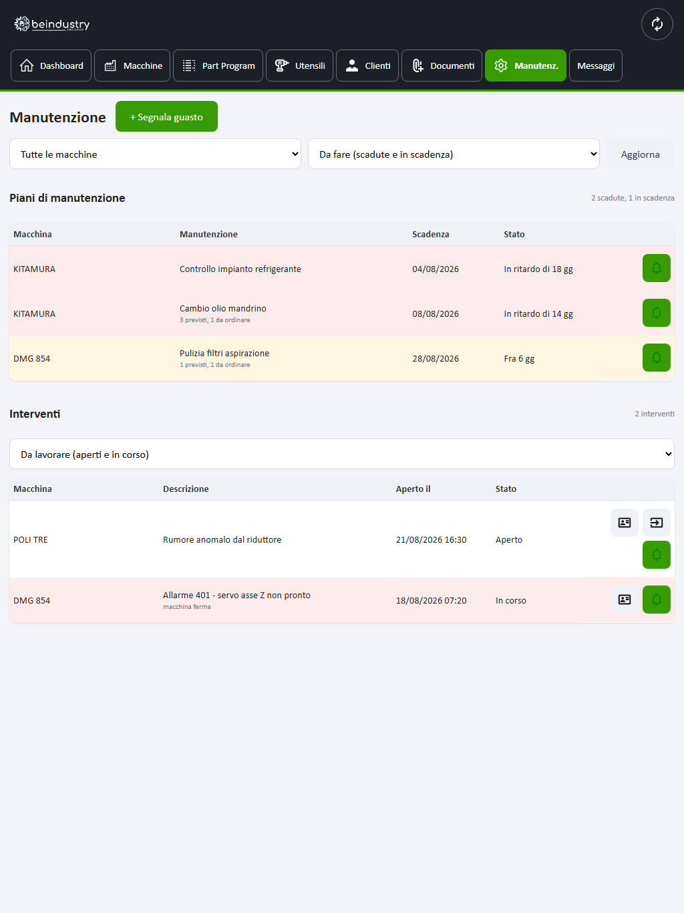This screenshot has height=913, width=684.
Task: Click bell icon for Allarme 401 intervention
Action: coord(657,600)
